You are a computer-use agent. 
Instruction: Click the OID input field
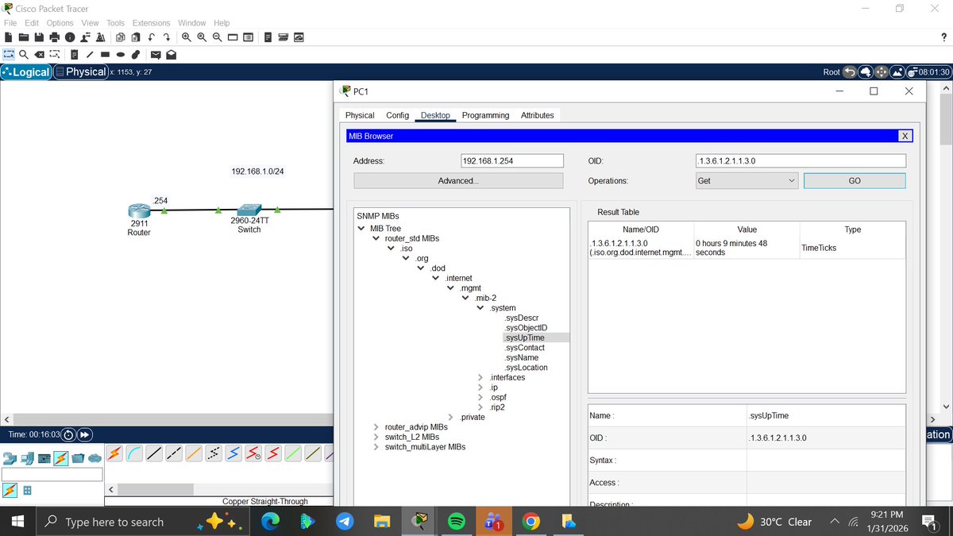click(x=800, y=160)
